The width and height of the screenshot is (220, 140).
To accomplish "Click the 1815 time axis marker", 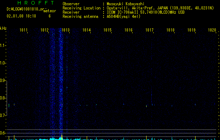I will click(107, 30).
